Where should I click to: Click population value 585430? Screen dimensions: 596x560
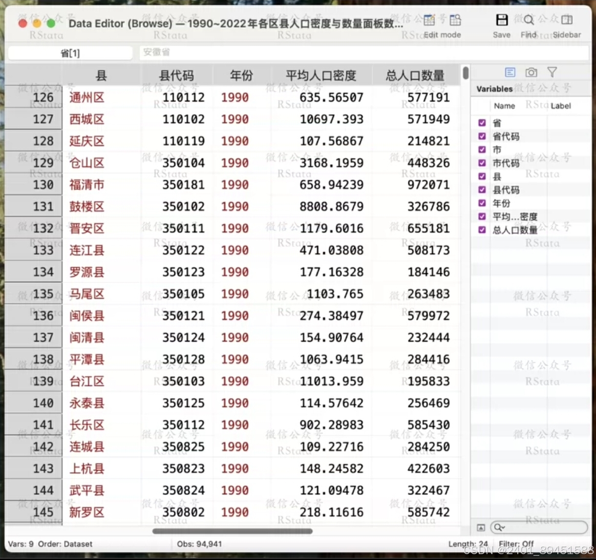pos(428,425)
